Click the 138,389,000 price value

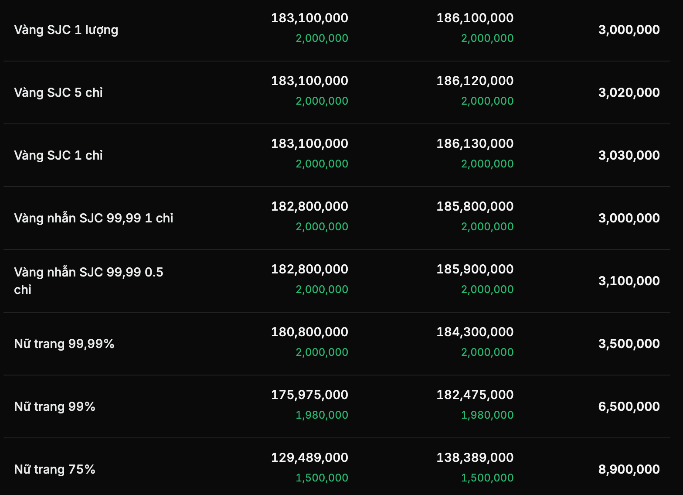tap(475, 457)
